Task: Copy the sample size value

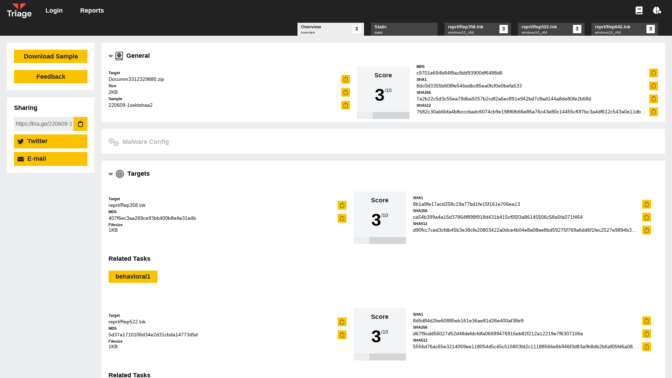Action: pyautogui.click(x=345, y=92)
